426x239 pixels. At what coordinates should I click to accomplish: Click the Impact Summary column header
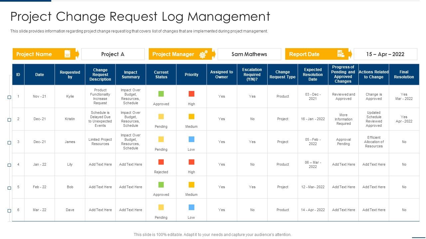tap(131, 75)
